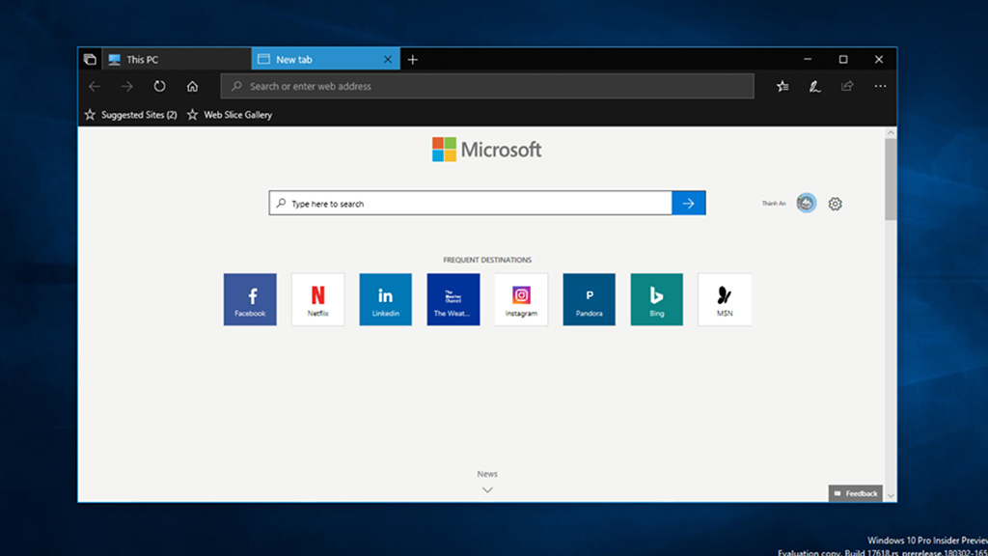Open the Bing tile
The width and height of the screenshot is (988, 556).
pyautogui.click(x=656, y=299)
